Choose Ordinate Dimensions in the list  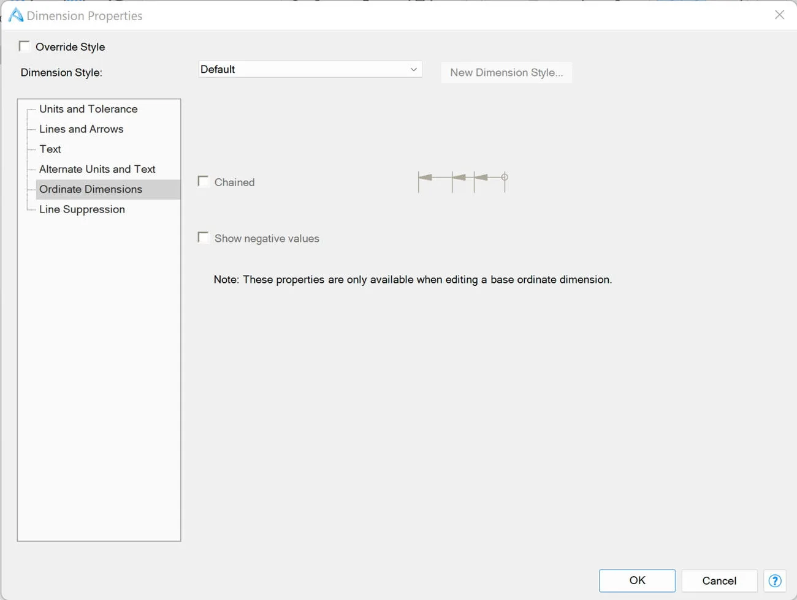[91, 189]
